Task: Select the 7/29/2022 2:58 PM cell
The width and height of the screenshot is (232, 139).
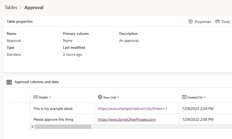Action: 205,119
